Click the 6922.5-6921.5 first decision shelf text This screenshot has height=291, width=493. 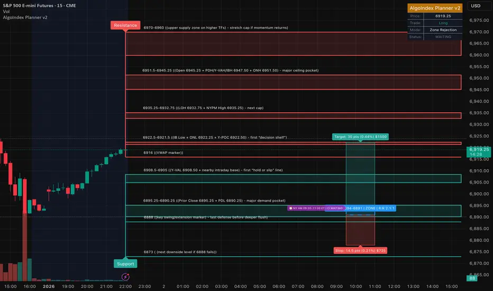(215, 138)
